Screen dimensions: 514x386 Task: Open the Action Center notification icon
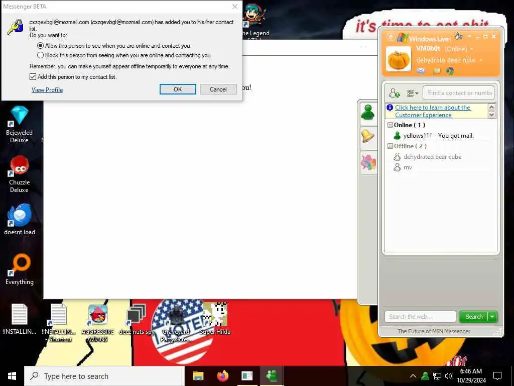coord(497,376)
